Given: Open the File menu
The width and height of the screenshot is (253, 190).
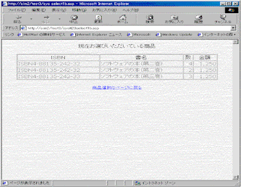Looking at the screenshot, I should [x=17, y=10].
